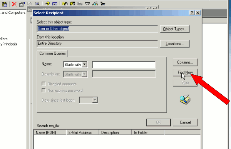
Task: Select the Common Queries tab
Action: click(52, 54)
